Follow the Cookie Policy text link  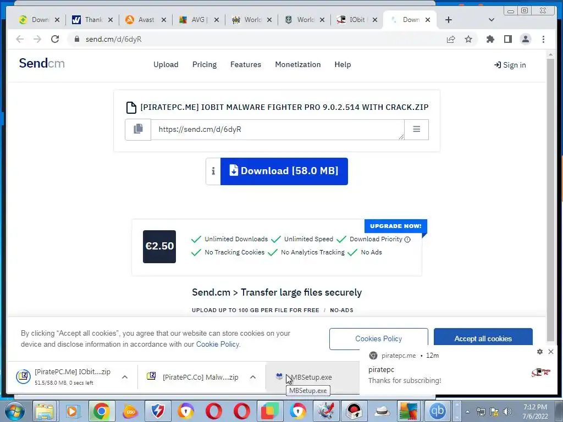click(218, 344)
